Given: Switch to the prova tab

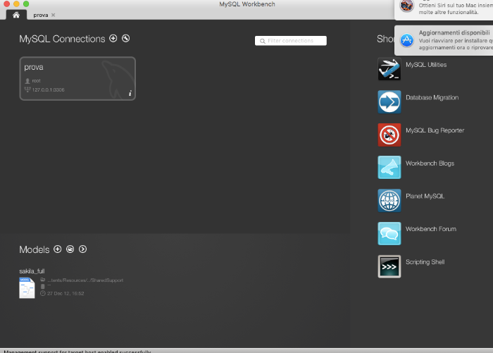Looking at the screenshot, I should [x=41, y=15].
